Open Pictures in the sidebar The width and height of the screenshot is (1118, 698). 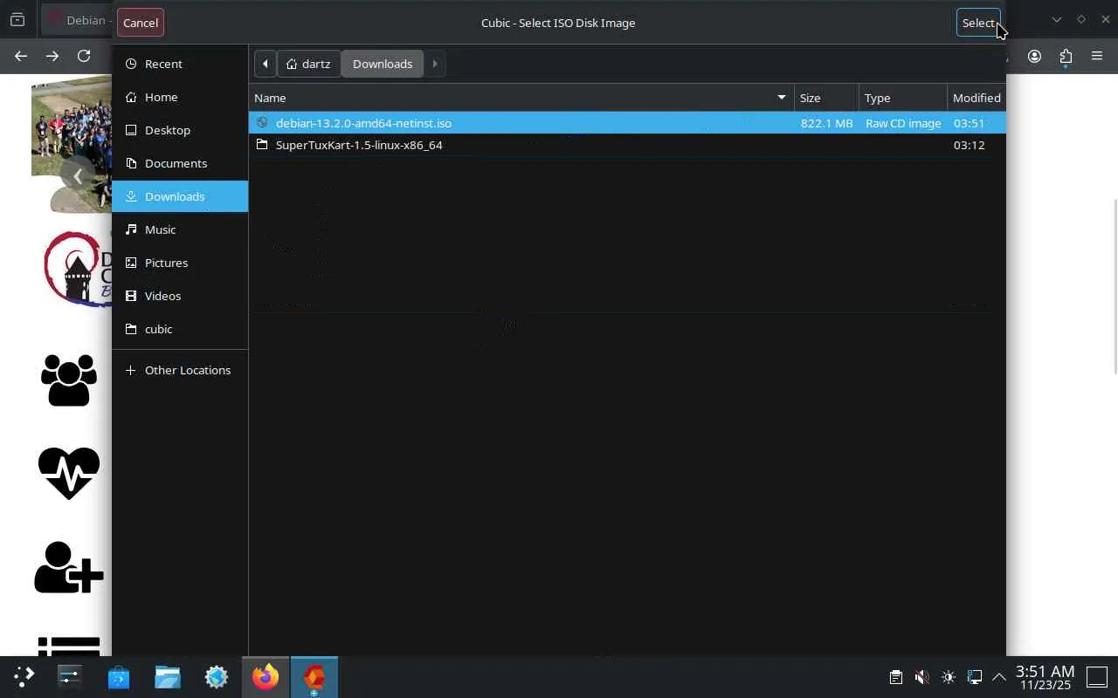pos(180,263)
